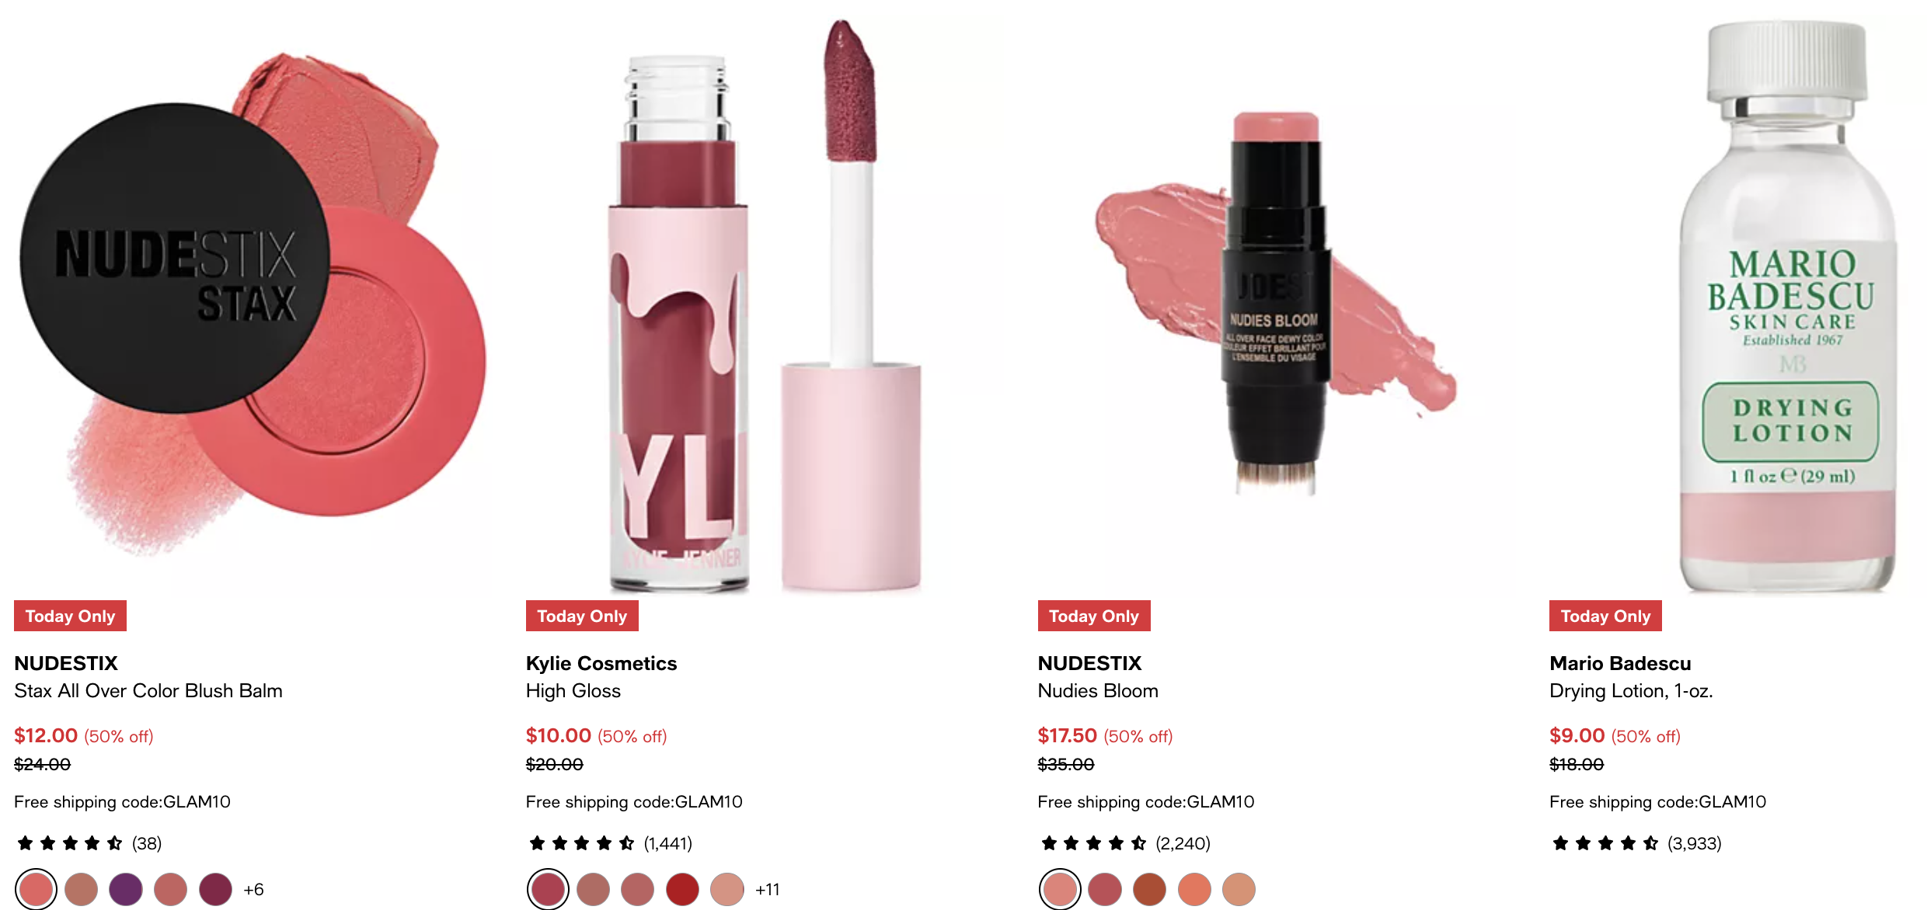Select the orange coral swatch for Nudies Bloom
Viewport: 1927px width, 910px height.
[1194, 889]
